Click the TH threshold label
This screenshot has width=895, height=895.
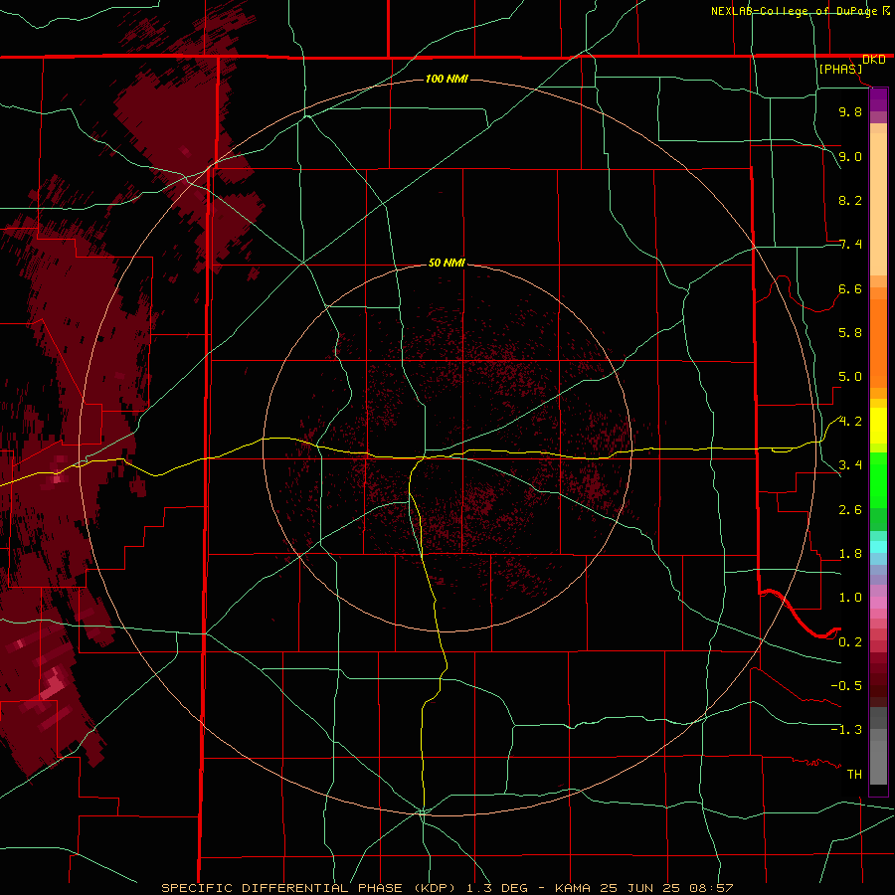[854, 775]
